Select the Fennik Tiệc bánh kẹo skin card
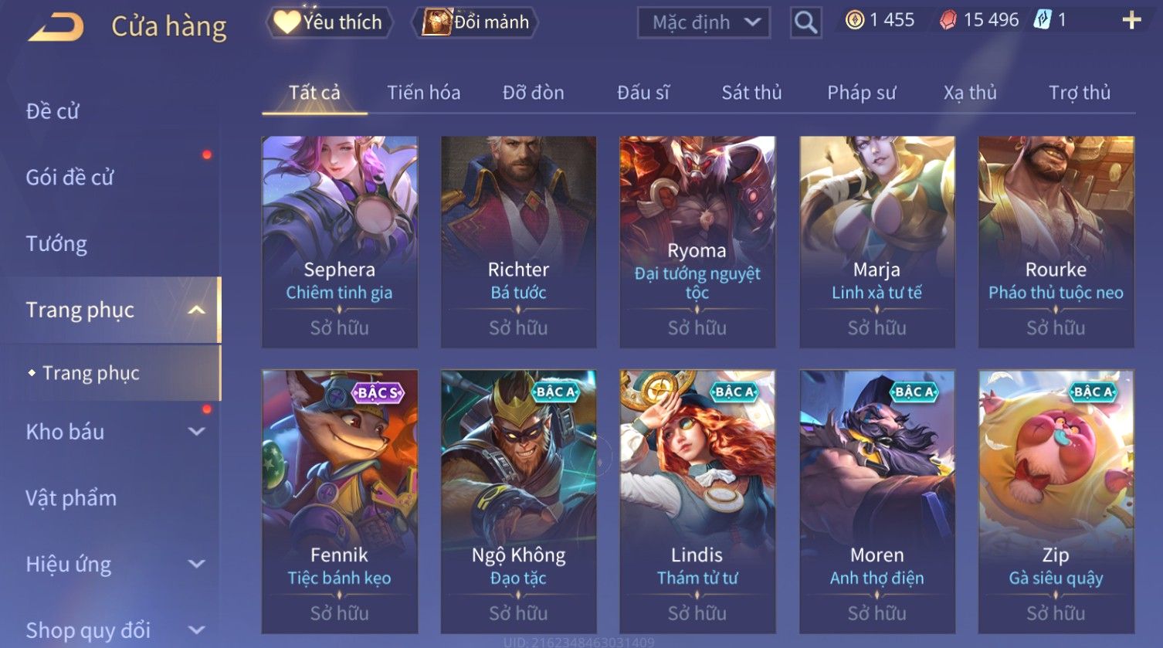1163x648 pixels. (x=340, y=501)
